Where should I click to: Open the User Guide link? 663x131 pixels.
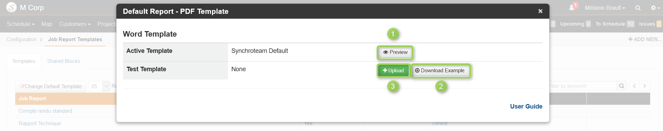tap(526, 106)
